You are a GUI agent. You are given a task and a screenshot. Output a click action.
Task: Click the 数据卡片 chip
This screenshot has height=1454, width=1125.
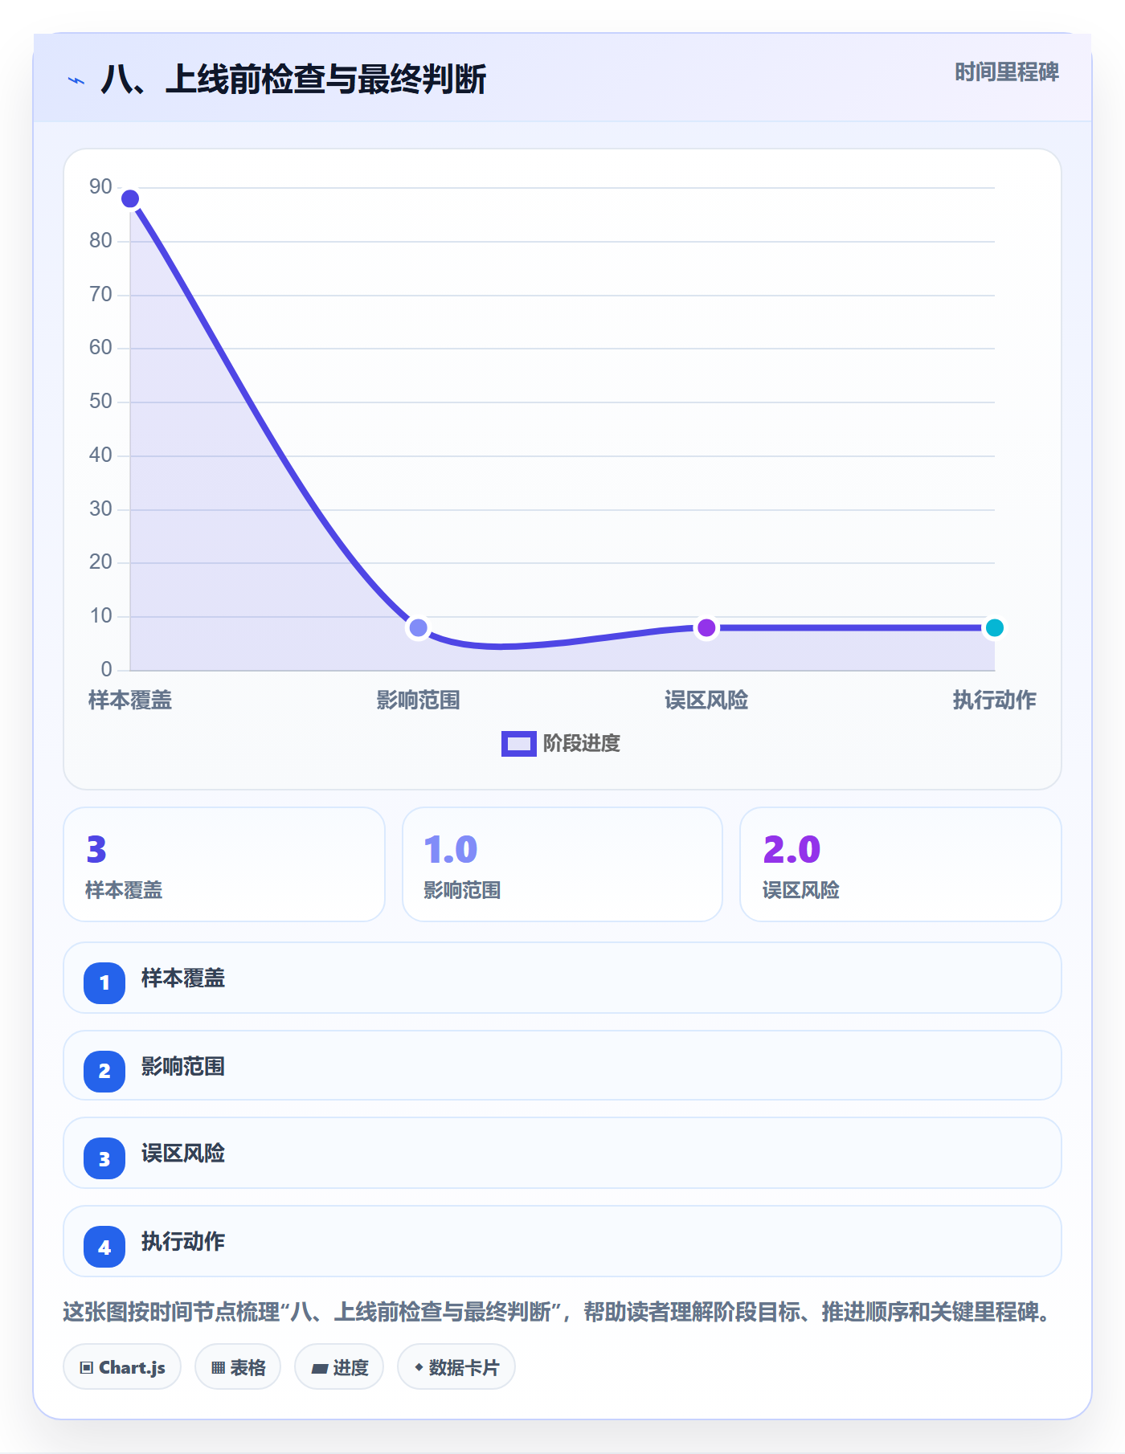pyautogui.click(x=456, y=1366)
